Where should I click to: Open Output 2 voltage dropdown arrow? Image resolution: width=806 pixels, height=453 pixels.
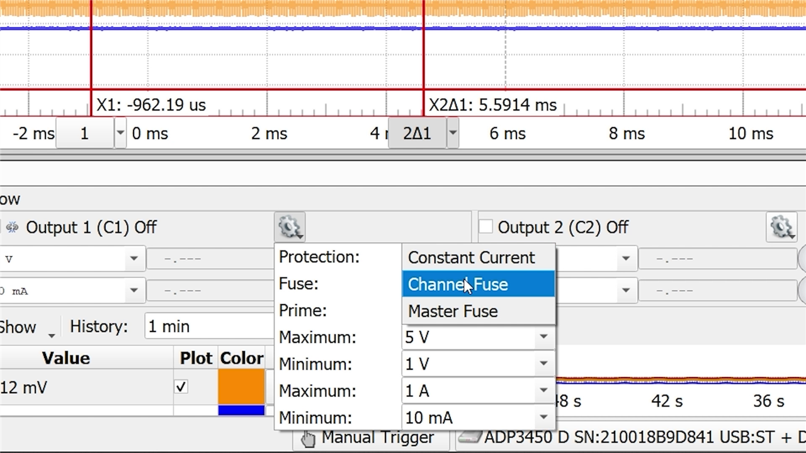[626, 259]
